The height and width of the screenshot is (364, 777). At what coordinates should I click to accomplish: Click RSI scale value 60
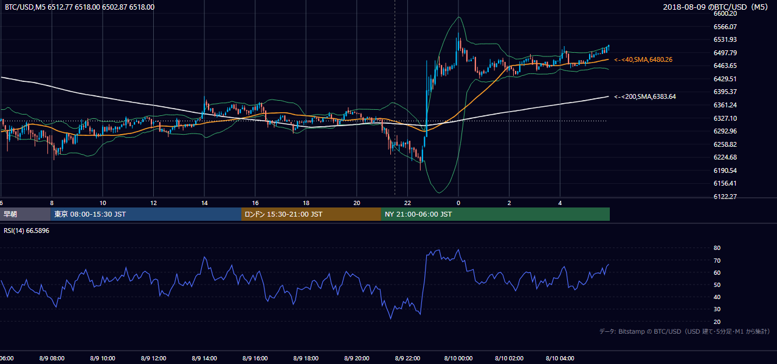[717, 272]
